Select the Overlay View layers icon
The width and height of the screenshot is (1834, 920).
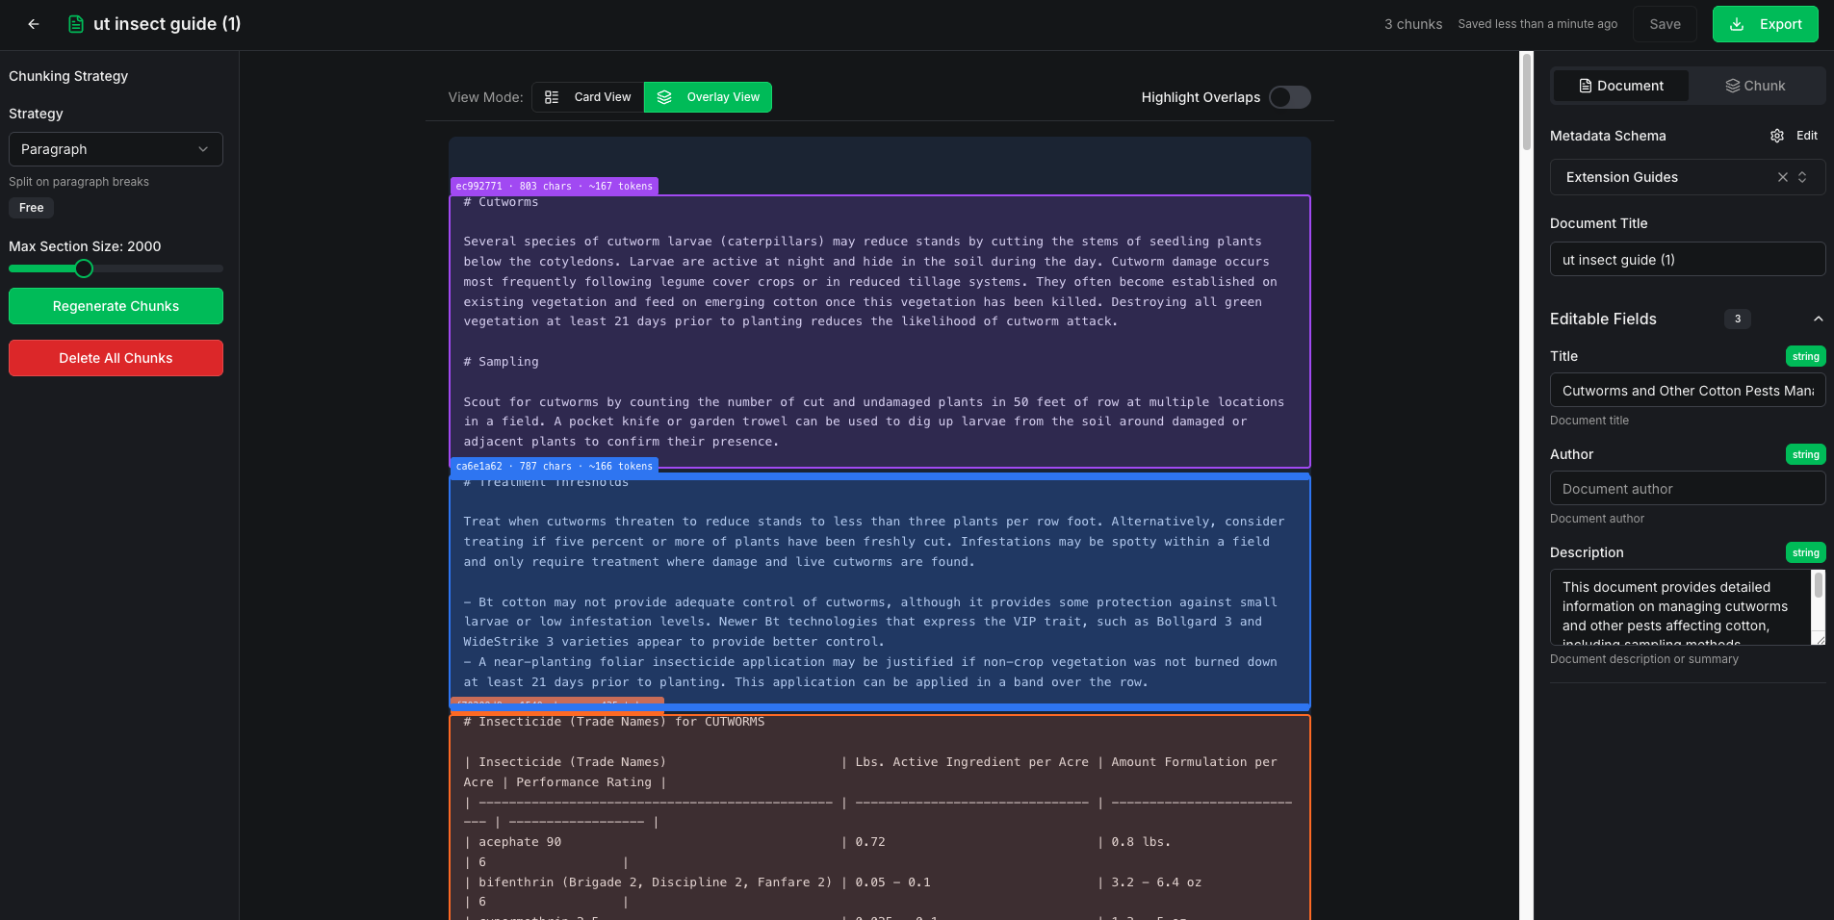coord(665,96)
